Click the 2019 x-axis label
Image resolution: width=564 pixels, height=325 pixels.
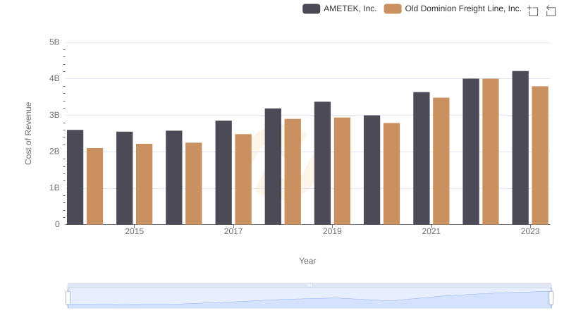(x=332, y=231)
